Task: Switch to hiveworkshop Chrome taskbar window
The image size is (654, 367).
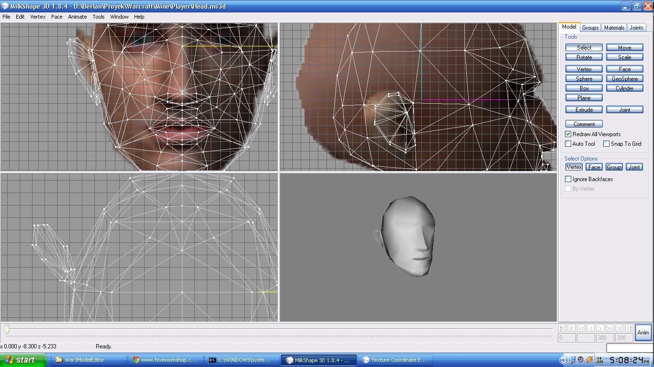Action: (x=165, y=360)
